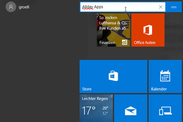The height and width of the screenshot is (122, 183).
Task: Click the Kalender label text
Action: [159, 89]
